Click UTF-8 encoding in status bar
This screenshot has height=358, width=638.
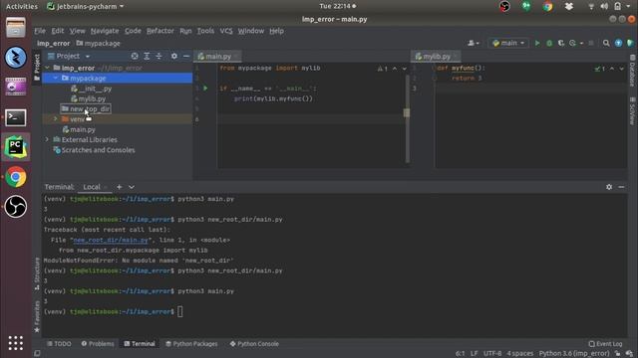tap(492, 354)
